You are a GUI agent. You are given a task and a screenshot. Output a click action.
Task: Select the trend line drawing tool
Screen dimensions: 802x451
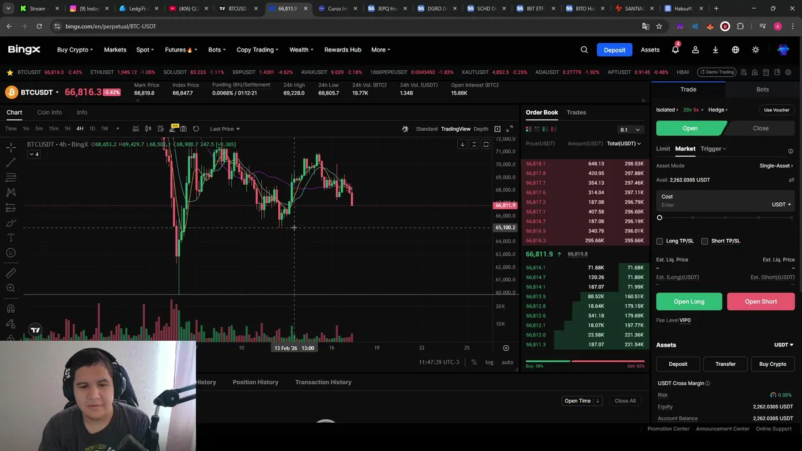coord(11,163)
